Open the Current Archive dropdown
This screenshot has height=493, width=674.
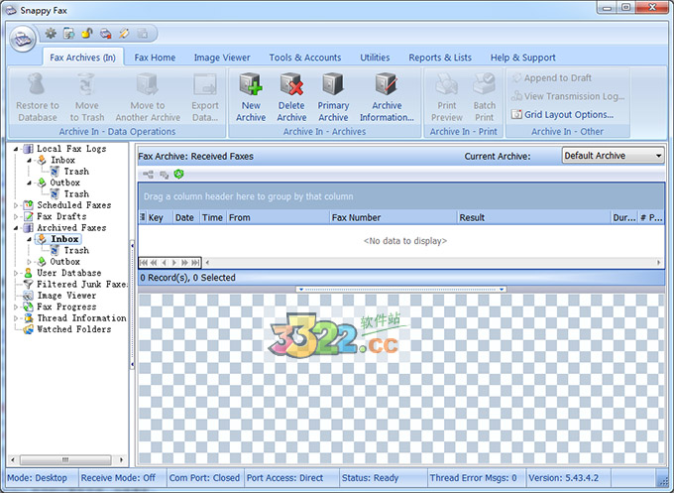click(613, 156)
